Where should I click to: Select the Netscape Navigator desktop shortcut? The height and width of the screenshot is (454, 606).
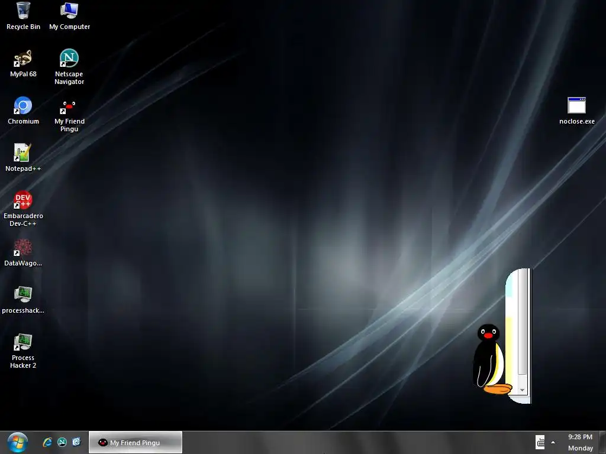point(69,67)
